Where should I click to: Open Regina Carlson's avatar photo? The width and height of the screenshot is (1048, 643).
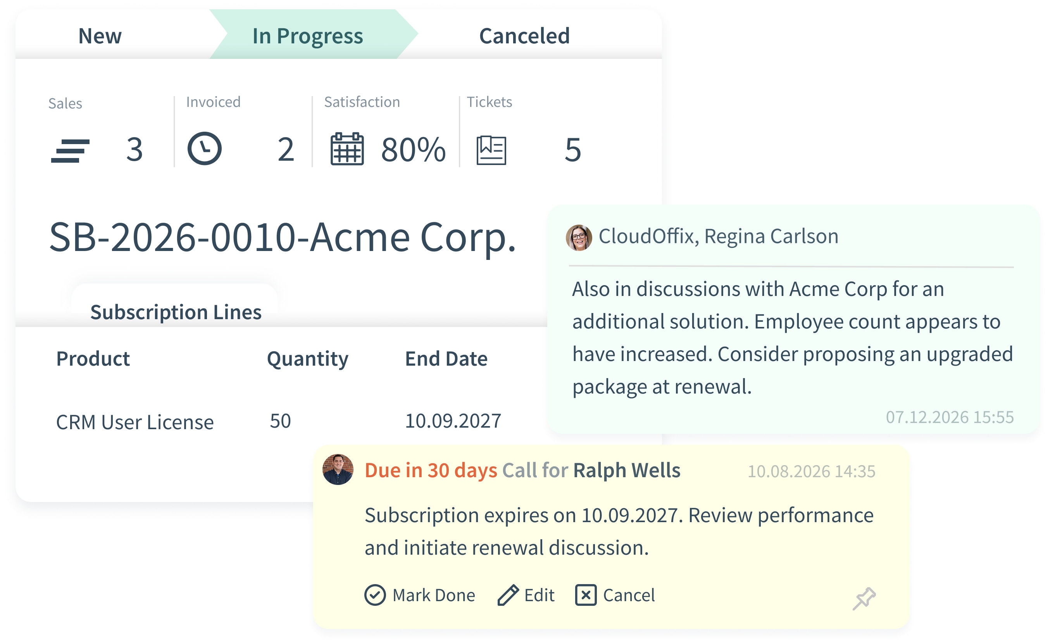(x=579, y=237)
